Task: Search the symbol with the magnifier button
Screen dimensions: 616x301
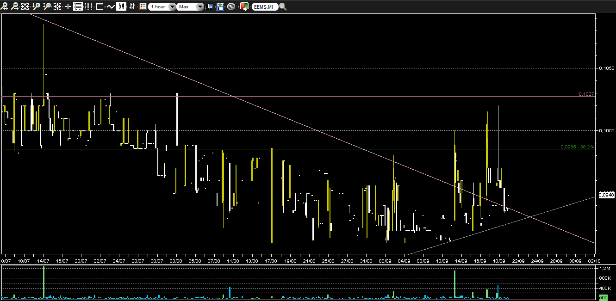Action: coord(283,7)
